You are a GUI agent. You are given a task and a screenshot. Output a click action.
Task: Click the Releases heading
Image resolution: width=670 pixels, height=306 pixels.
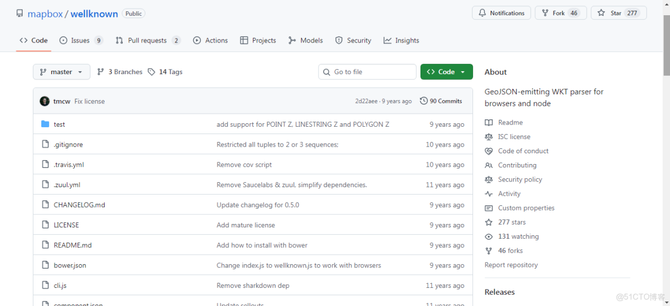tap(500, 292)
